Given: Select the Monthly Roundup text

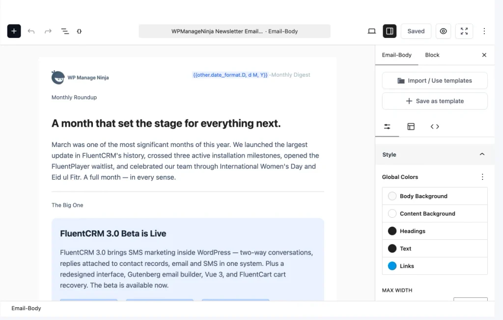Looking at the screenshot, I should click(74, 97).
